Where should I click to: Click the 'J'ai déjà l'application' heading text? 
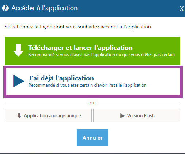click(x=61, y=78)
